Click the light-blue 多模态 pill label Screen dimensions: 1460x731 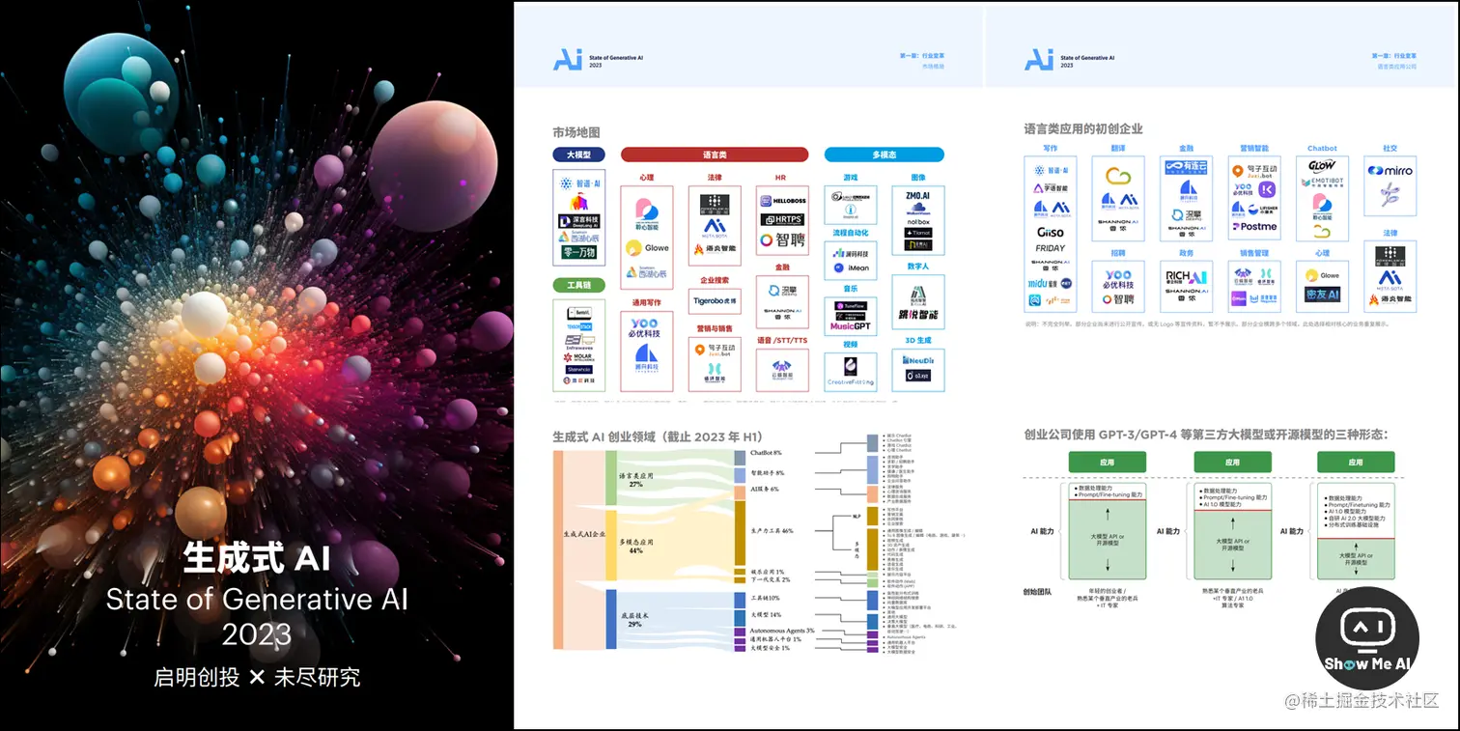coord(884,155)
